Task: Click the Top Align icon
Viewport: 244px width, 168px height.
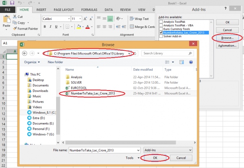Action: [99, 19]
